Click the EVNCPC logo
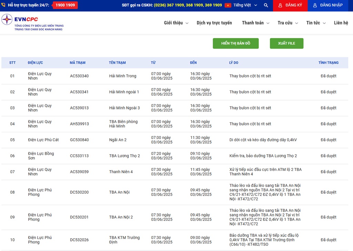Image resolution: width=353 pixels, height=251 pixels. [20, 20]
